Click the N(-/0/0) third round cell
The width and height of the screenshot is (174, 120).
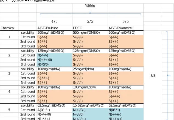click(54, 64)
